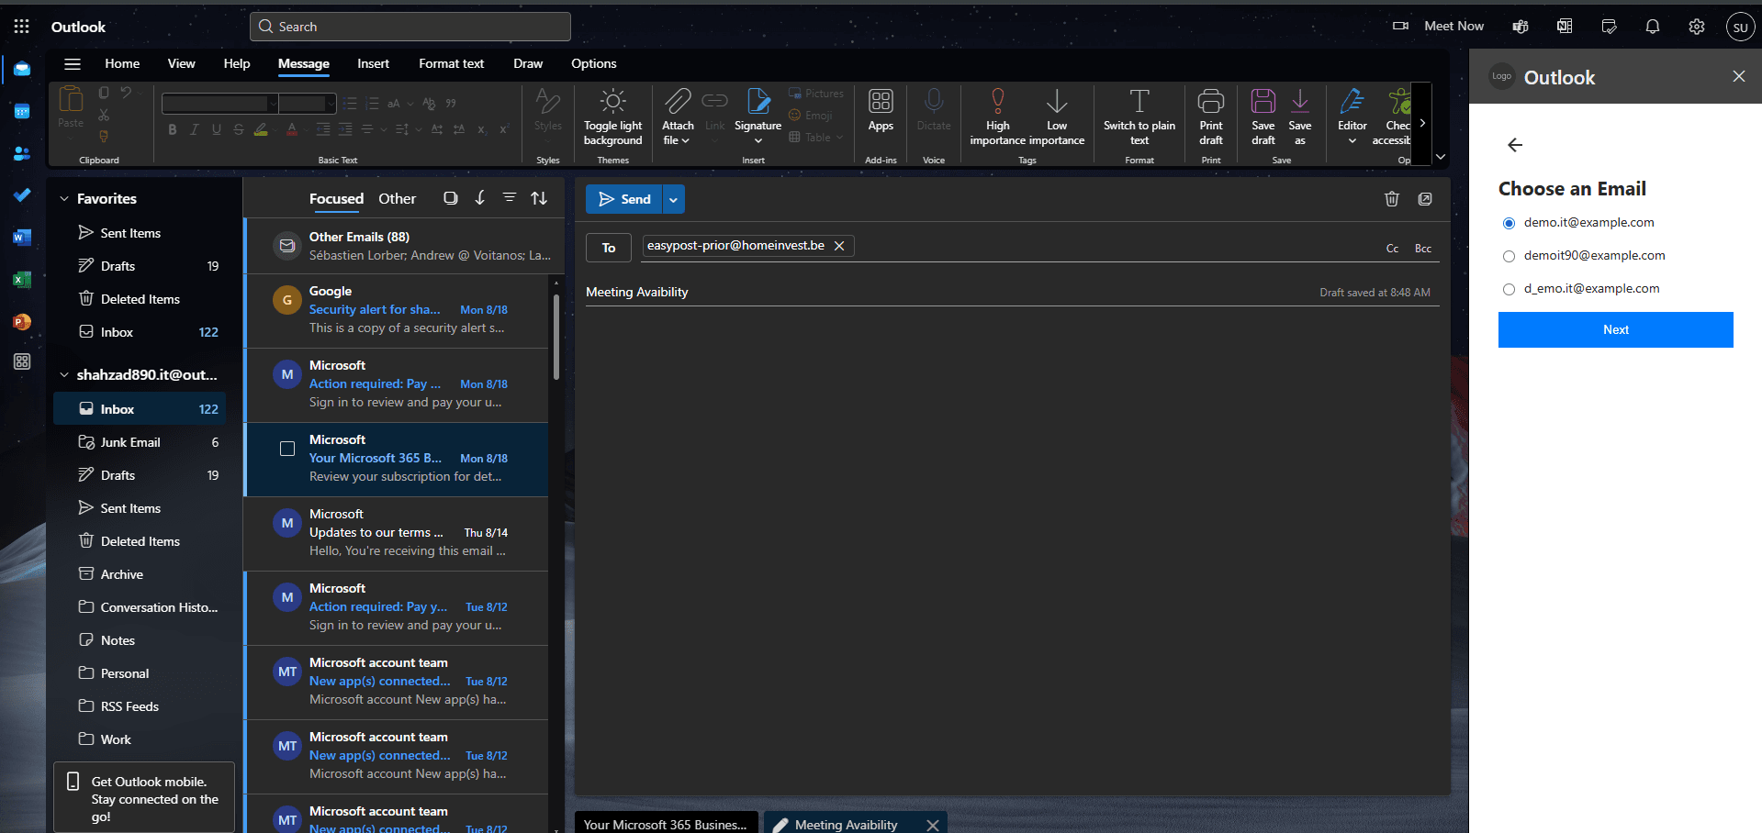This screenshot has height=833, width=1762.
Task: Open the SU account avatar
Action: pos(1740,27)
